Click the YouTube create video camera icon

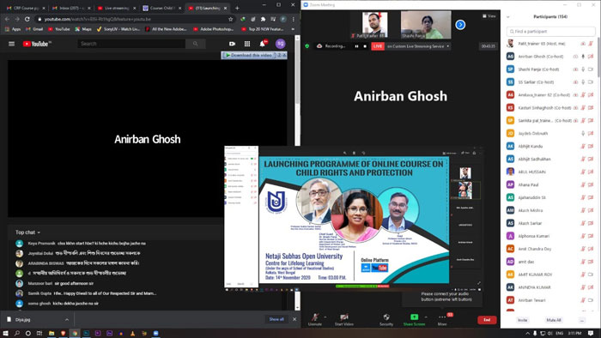click(x=233, y=44)
